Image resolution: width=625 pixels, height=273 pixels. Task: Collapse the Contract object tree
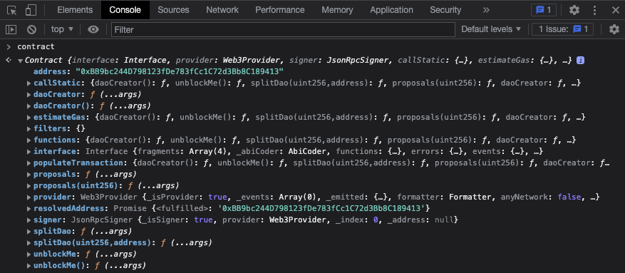pos(20,61)
